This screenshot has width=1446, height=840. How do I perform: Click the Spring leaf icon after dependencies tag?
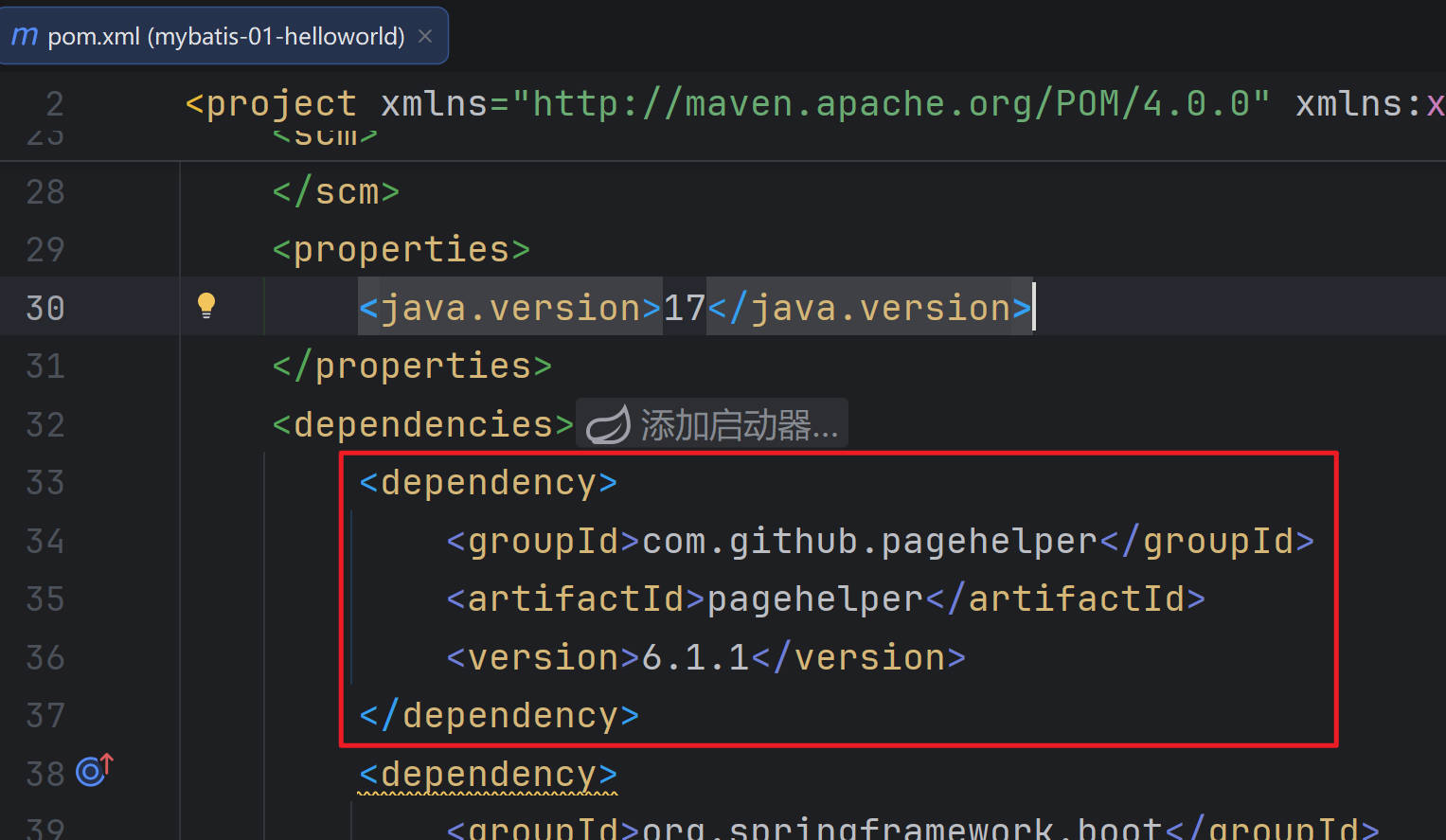tap(607, 425)
